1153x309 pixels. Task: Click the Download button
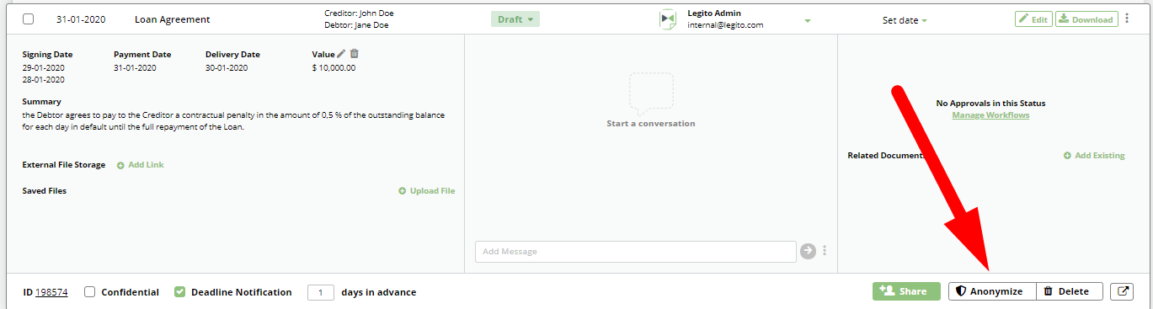click(1086, 19)
